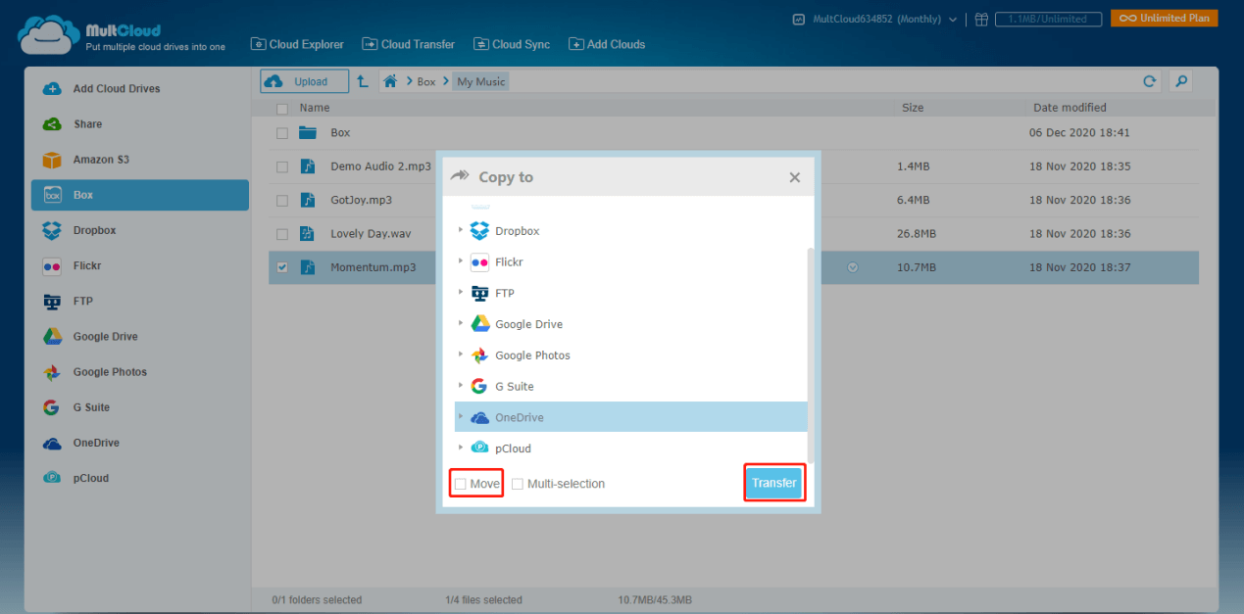Expand the Google Photos tree node arrow
Image resolution: width=1244 pixels, height=614 pixels.
461,355
